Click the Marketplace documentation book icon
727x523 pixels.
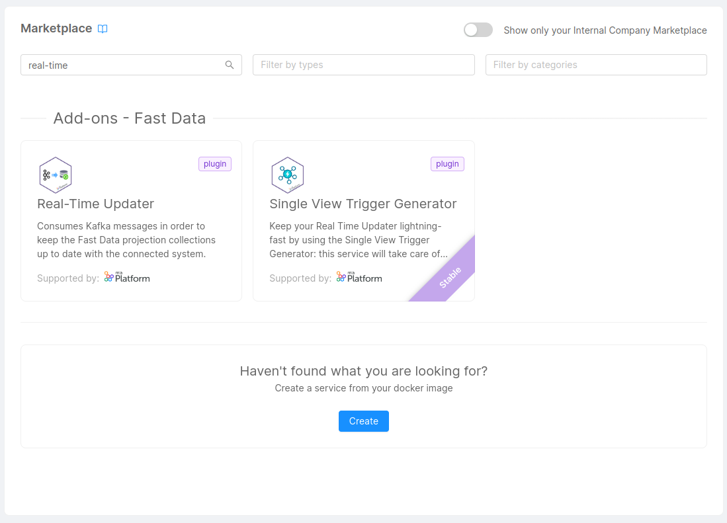(x=103, y=28)
